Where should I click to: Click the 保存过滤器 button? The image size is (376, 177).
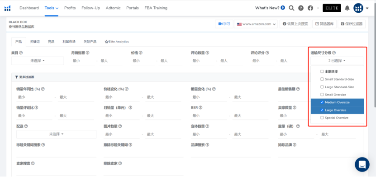[352, 24]
